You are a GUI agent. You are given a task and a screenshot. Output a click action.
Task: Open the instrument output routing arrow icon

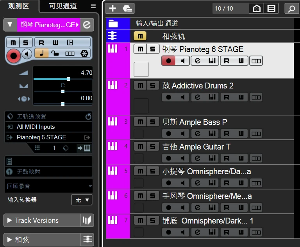(87, 137)
